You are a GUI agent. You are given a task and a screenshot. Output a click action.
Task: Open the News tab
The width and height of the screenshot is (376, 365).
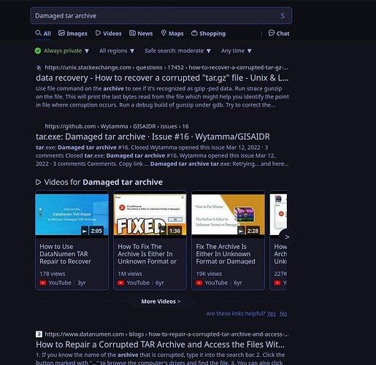click(141, 34)
